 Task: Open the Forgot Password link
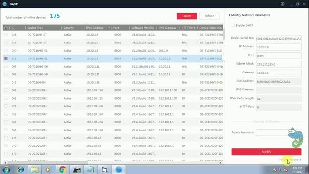tap(290, 159)
